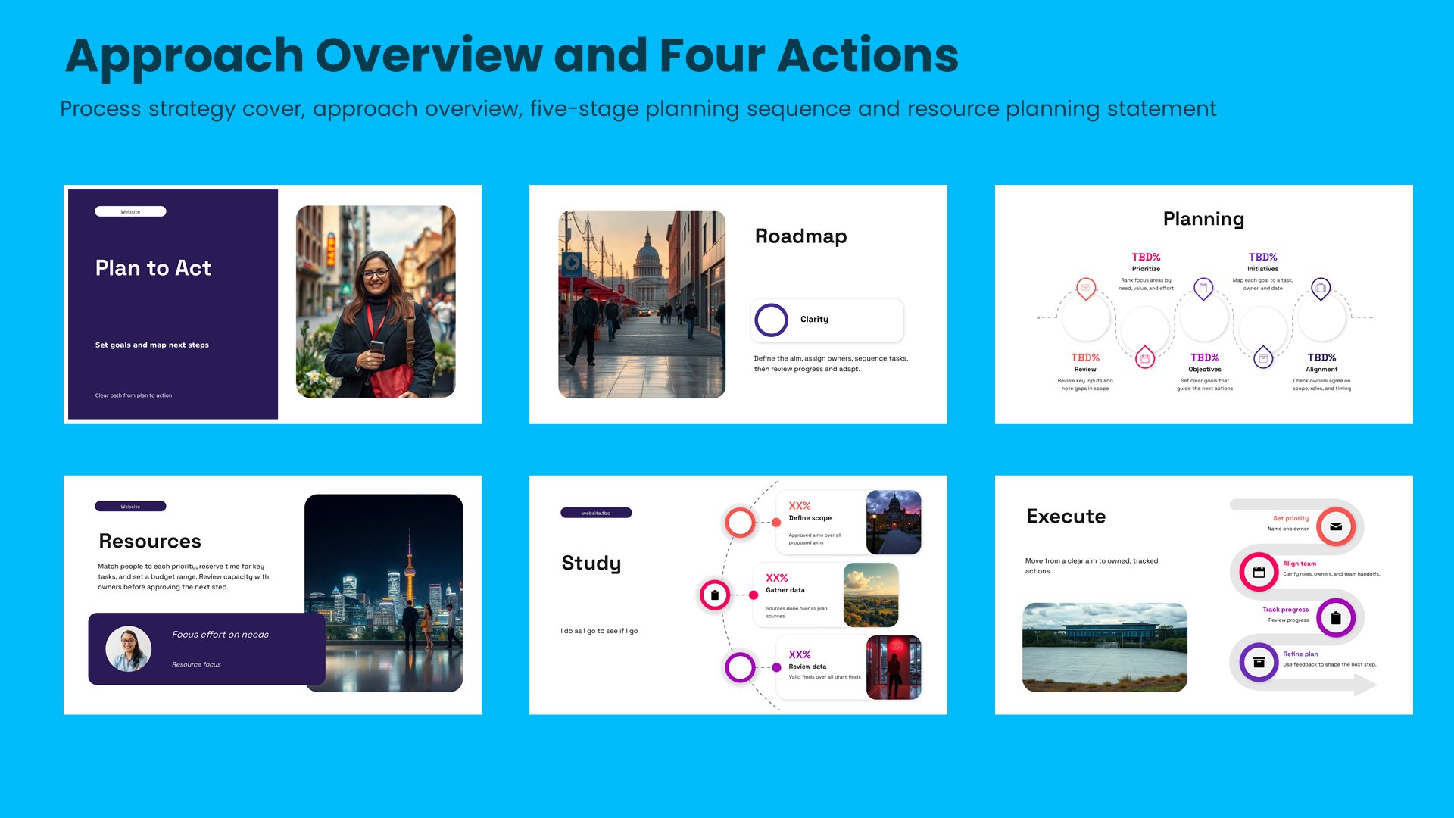Click the Set priority label on Execute slide

[x=1290, y=519]
